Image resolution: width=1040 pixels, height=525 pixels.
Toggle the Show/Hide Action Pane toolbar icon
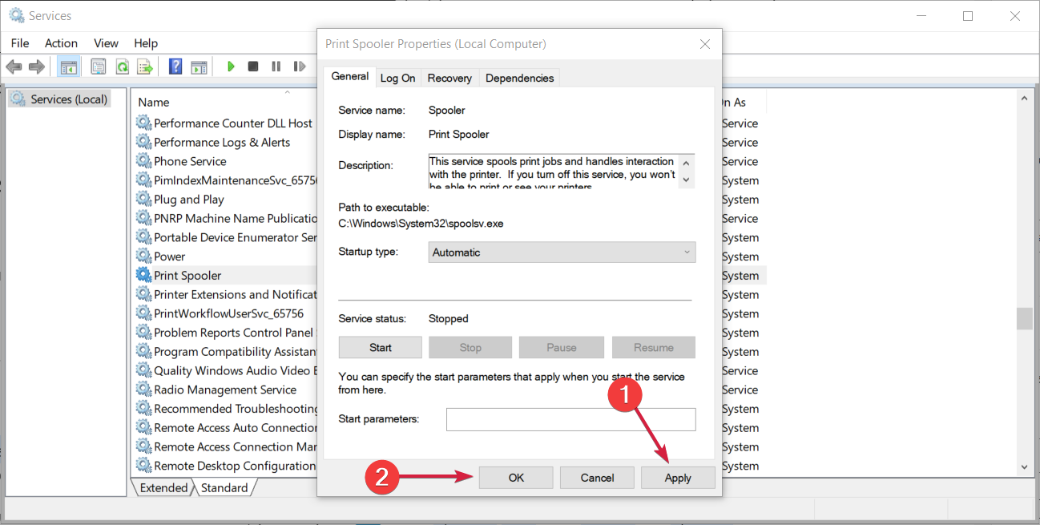pos(199,67)
